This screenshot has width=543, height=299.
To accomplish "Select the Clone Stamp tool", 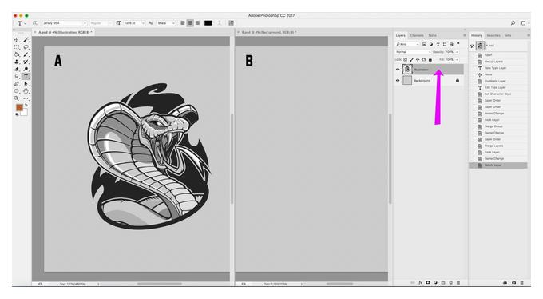I will (16, 62).
